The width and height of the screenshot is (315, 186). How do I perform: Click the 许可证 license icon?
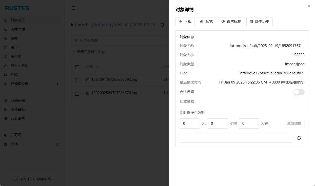click(6, 135)
